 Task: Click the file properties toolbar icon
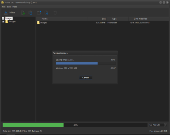tap(46, 13)
